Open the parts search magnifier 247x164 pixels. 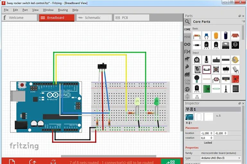187,22
